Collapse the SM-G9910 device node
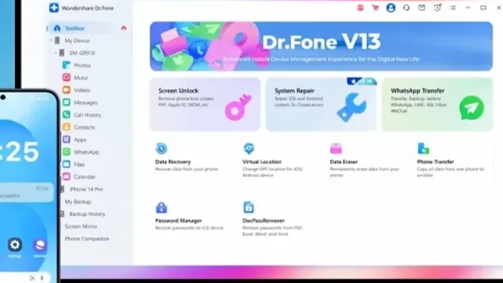The height and width of the screenshot is (283, 503). tap(56, 53)
